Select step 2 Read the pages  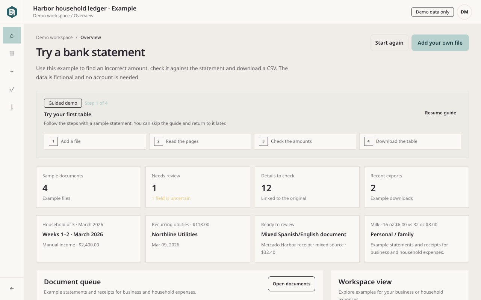[200, 141]
